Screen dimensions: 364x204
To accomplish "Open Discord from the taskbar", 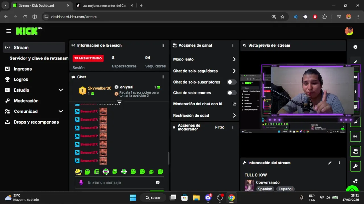I will pos(208,197).
